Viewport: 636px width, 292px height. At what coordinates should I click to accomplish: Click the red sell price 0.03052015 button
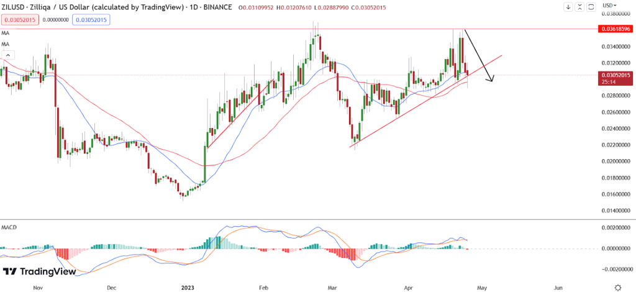(x=20, y=19)
